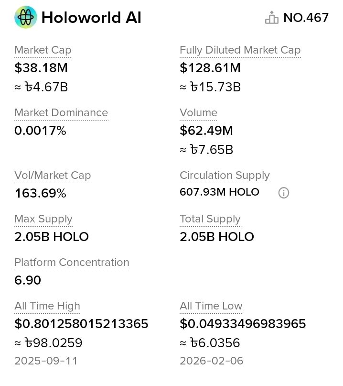343x386 pixels.
Task: Click the All Time Low label
Action: (x=211, y=306)
